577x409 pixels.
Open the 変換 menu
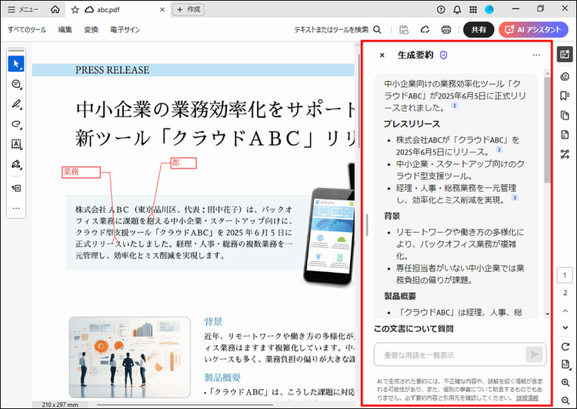(x=91, y=30)
